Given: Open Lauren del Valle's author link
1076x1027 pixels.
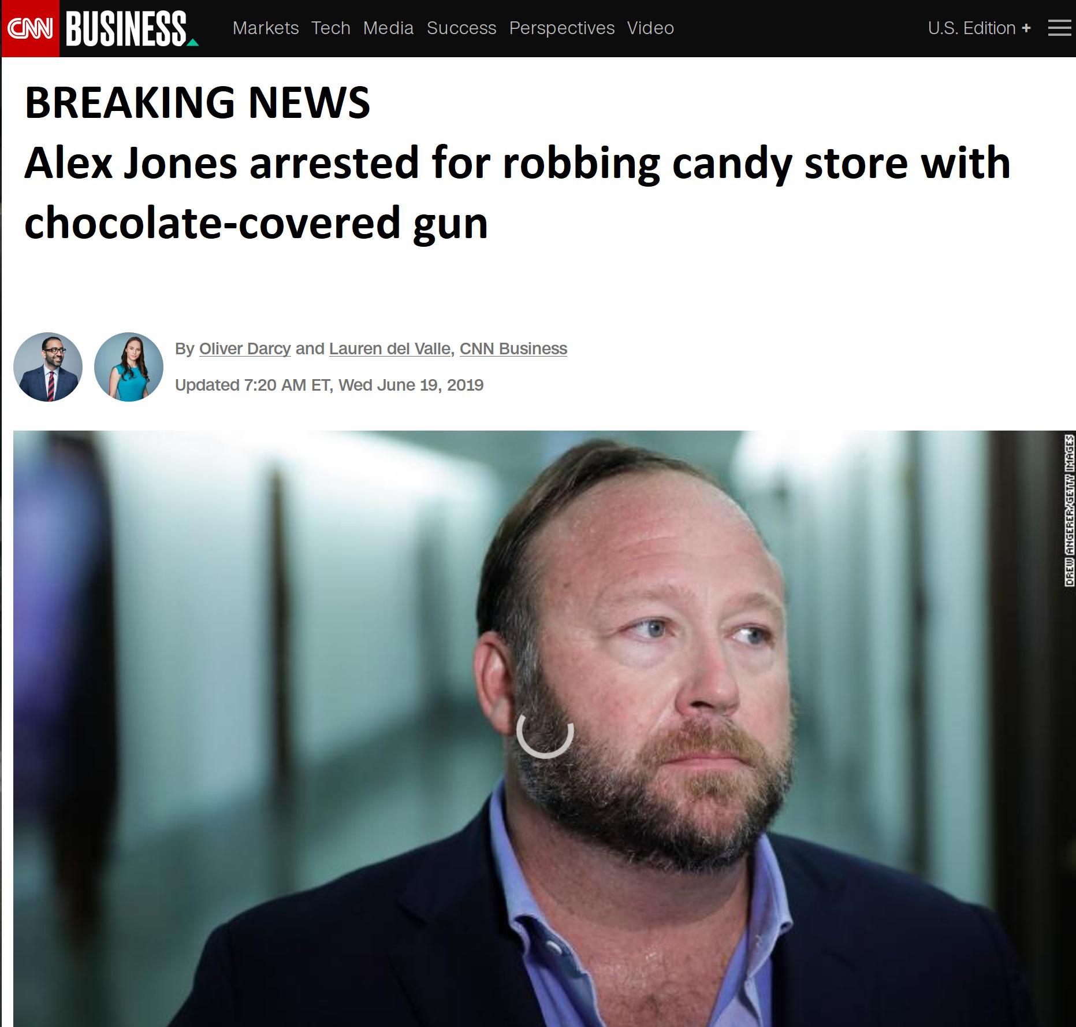Looking at the screenshot, I should (390, 348).
